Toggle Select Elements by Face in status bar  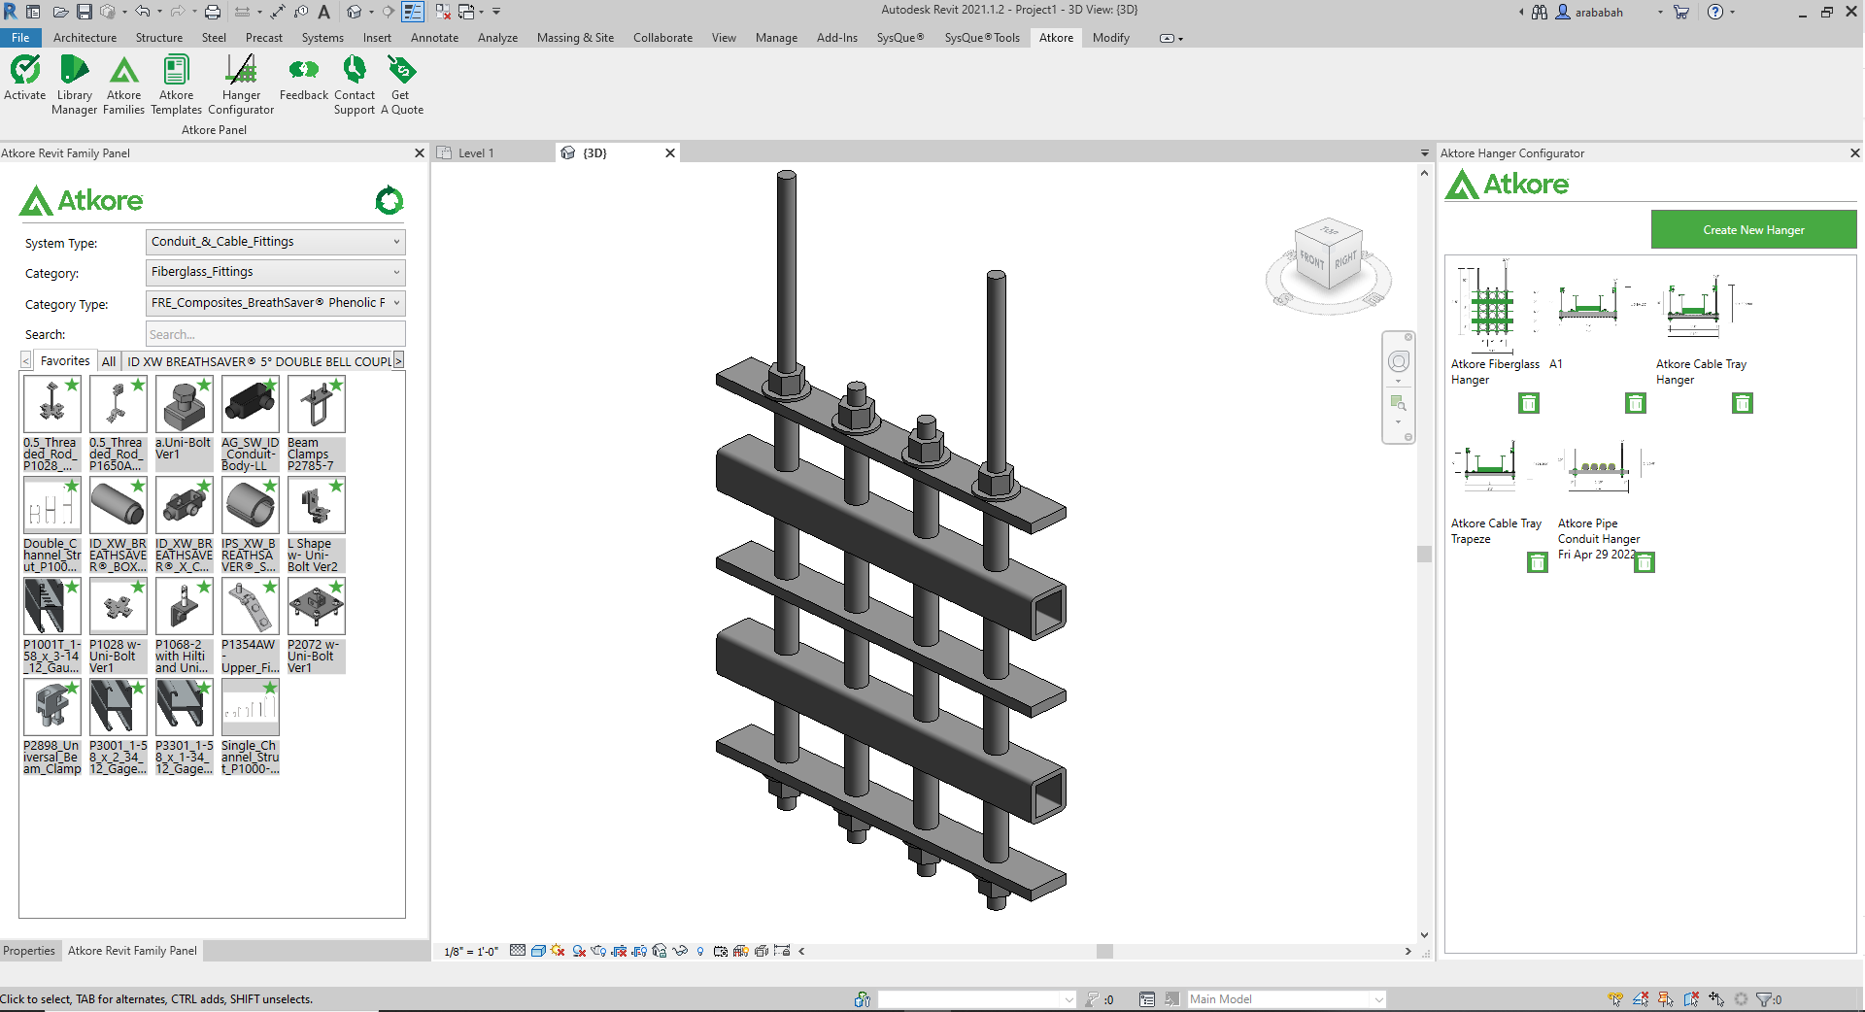tap(1691, 999)
